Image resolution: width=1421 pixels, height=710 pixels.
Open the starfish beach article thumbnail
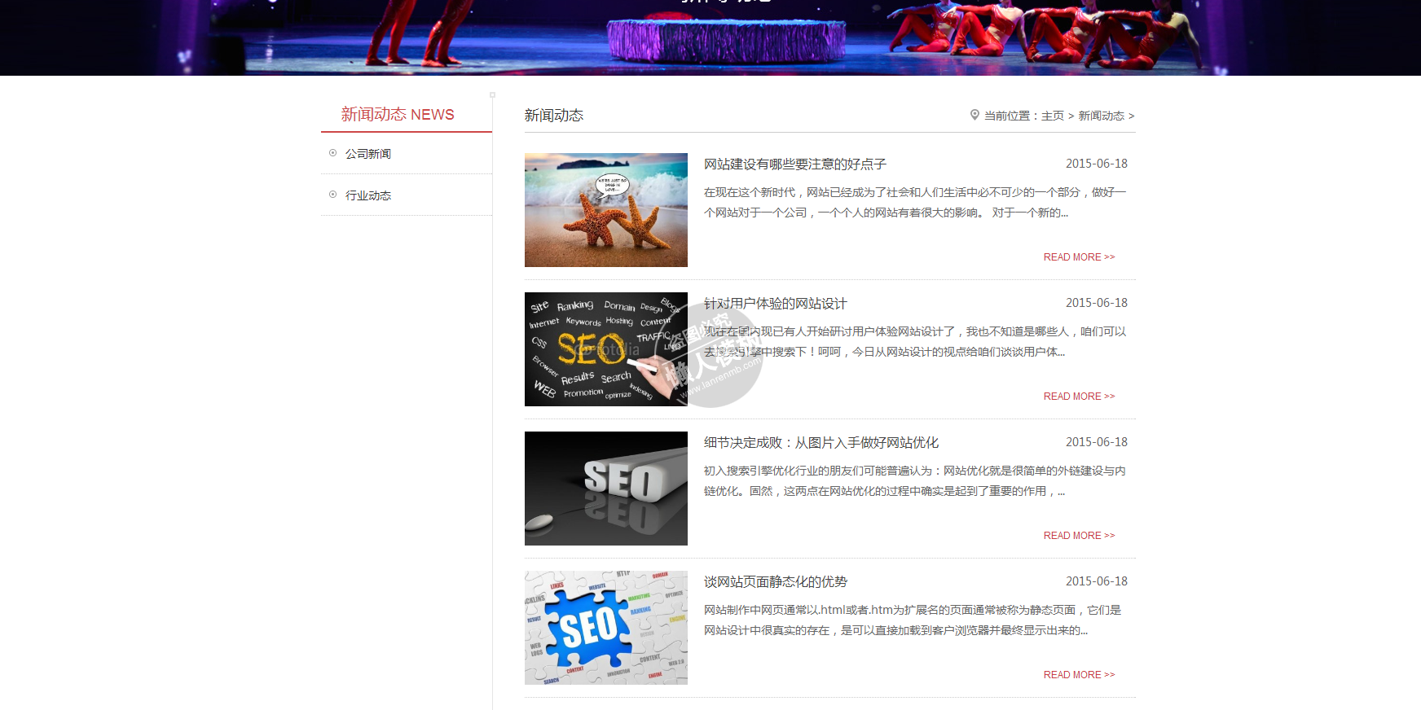point(605,210)
